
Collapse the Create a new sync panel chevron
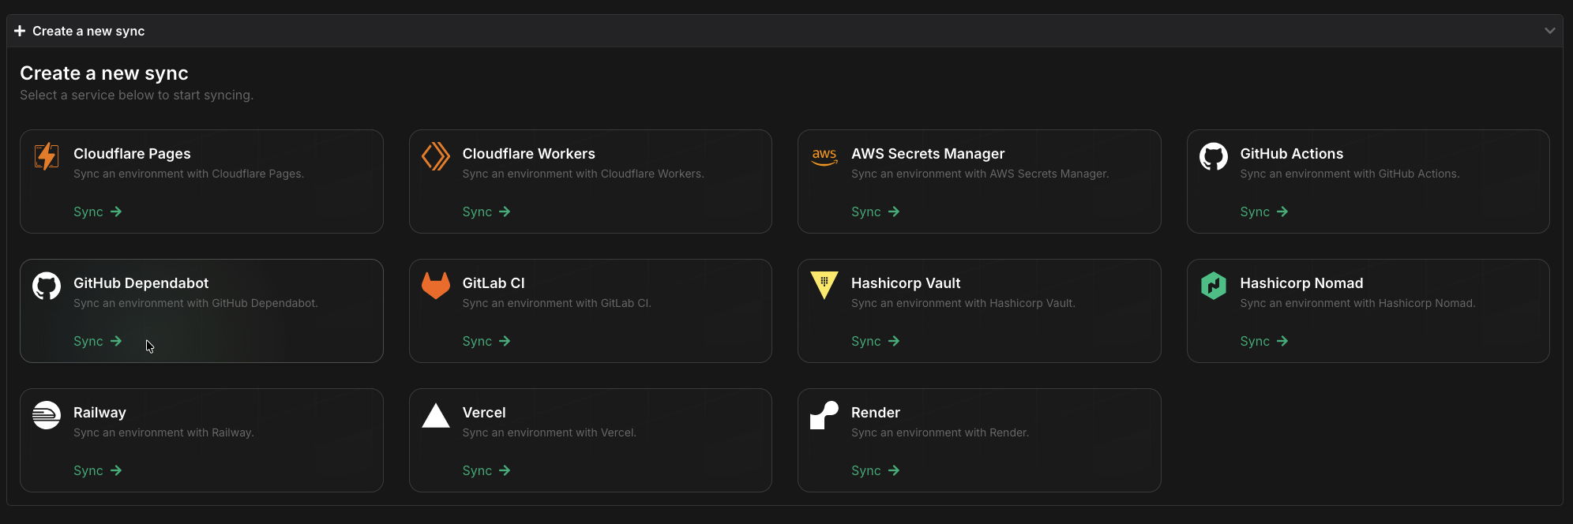(x=1549, y=31)
